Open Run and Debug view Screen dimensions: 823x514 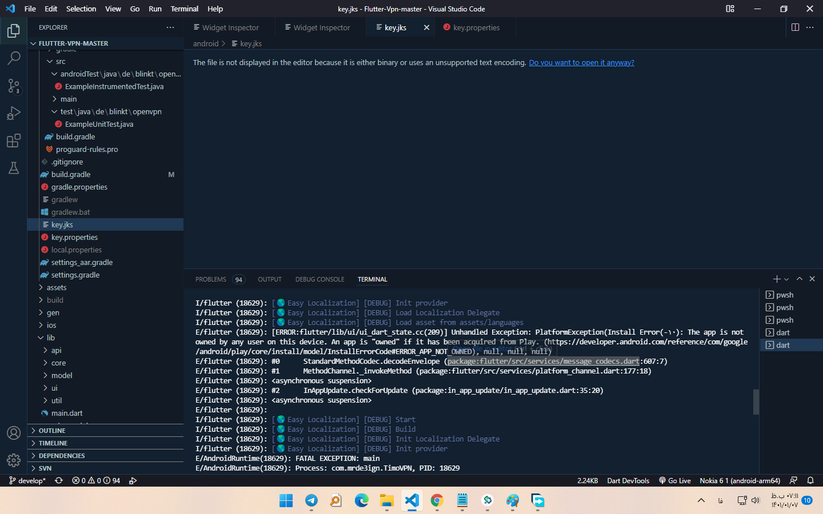point(14,113)
